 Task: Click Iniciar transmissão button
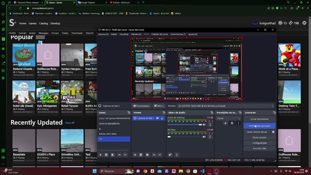259,119
